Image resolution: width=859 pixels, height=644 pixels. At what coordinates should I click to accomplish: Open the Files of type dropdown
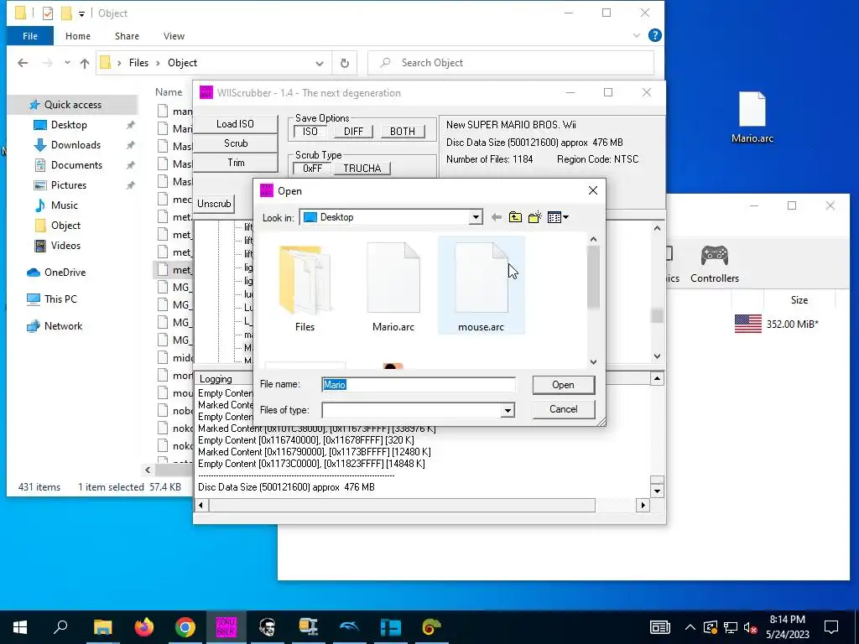tap(508, 410)
